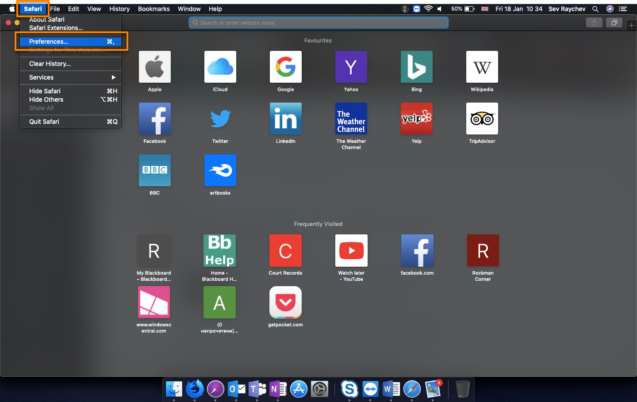Launch Outlook from the Dock

[x=236, y=389]
